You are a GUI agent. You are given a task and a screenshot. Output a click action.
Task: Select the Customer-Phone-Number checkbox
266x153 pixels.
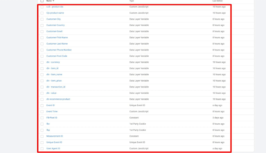(42, 50)
